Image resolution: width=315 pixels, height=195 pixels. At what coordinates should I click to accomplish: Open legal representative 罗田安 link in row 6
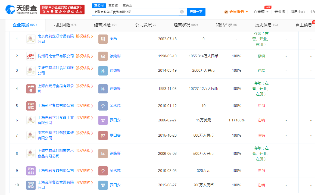click(115, 120)
